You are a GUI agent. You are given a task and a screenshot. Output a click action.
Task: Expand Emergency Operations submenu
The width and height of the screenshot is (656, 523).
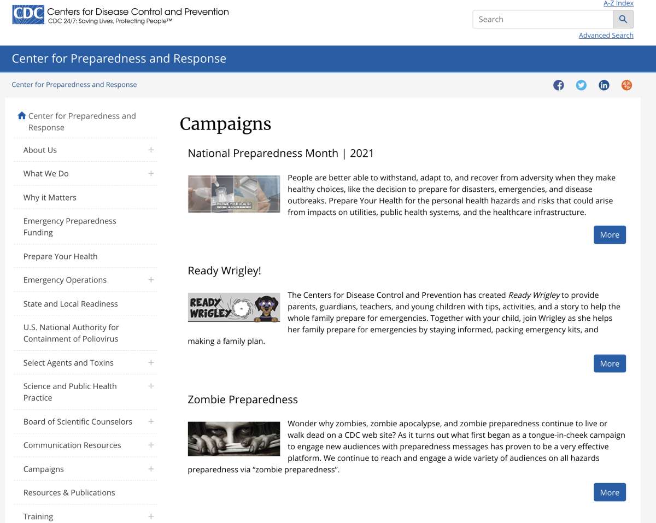(151, 280)
